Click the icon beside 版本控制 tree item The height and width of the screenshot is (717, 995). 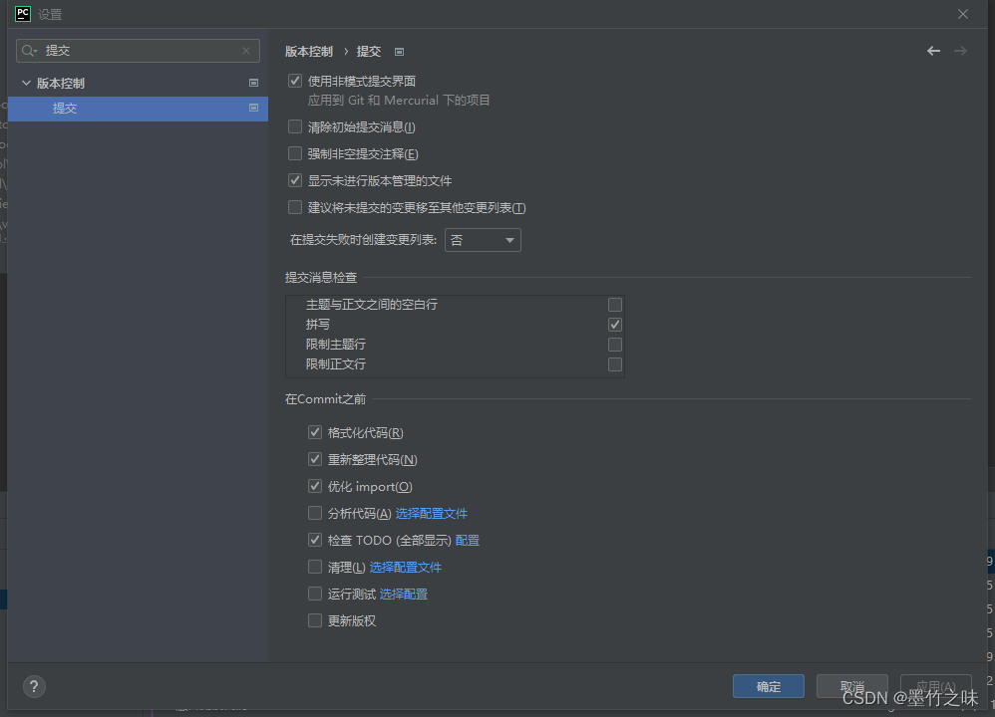coord(253,83)
